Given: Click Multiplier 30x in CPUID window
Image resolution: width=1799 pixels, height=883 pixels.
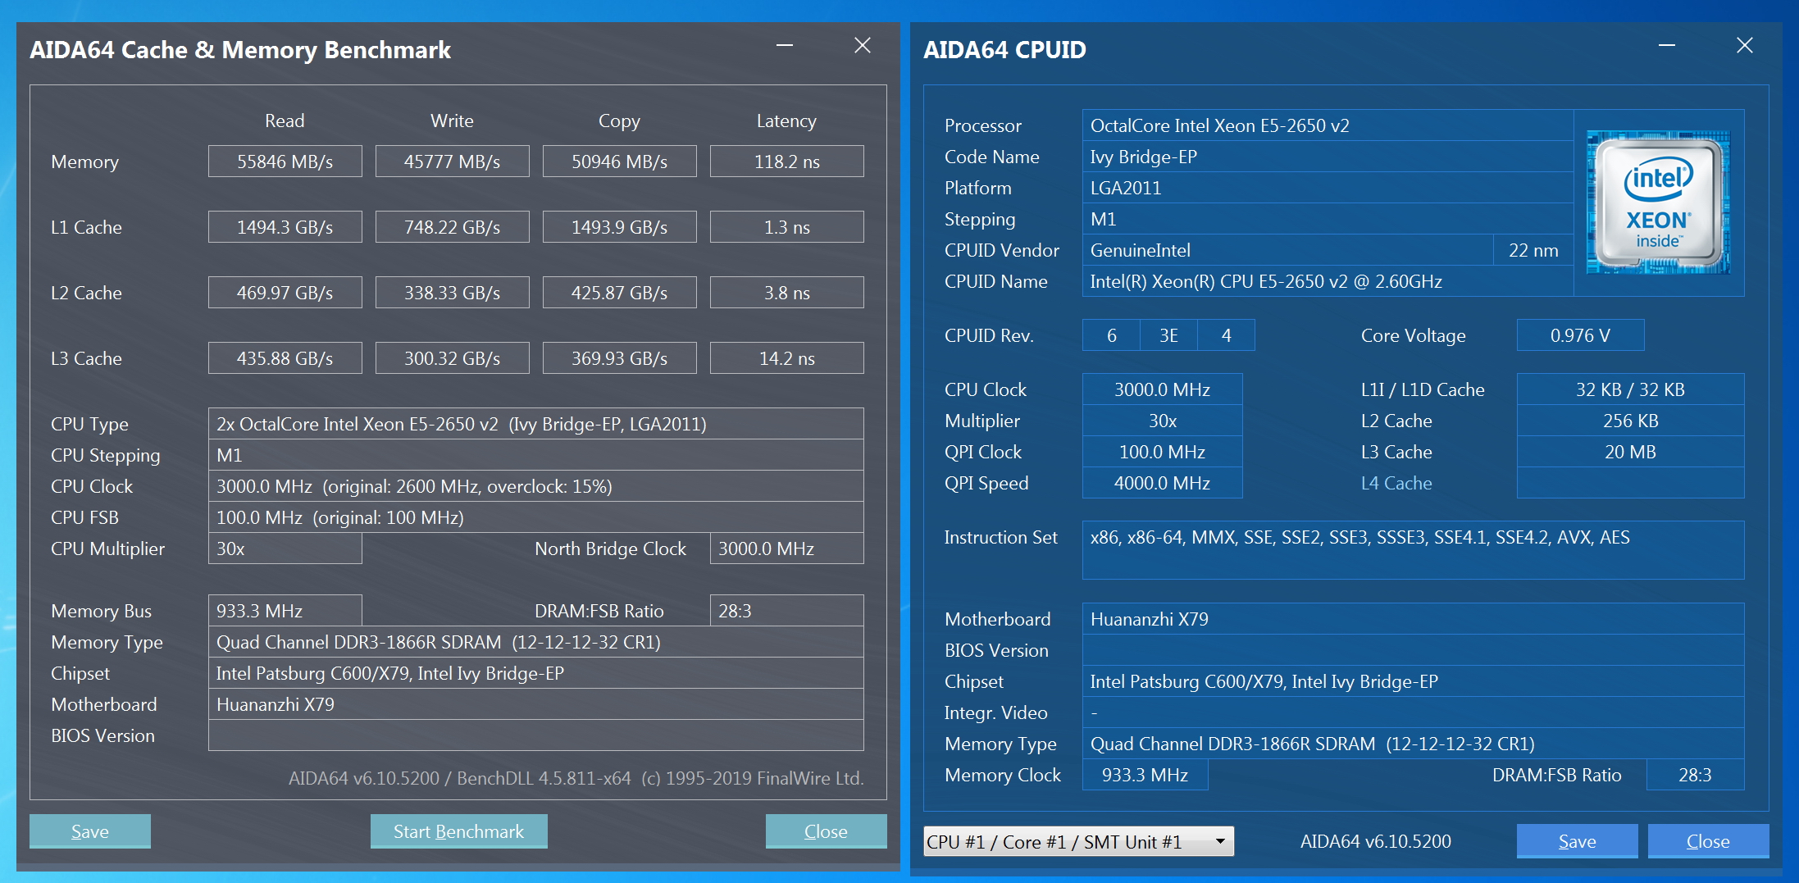Looking at the screenshot, I should 1163,421.
